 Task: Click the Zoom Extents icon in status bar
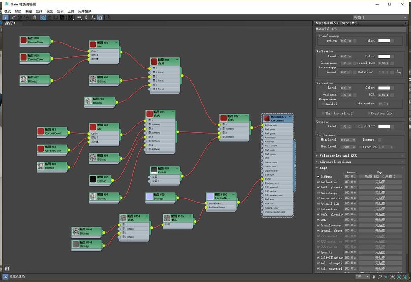[x=392, y=277]
